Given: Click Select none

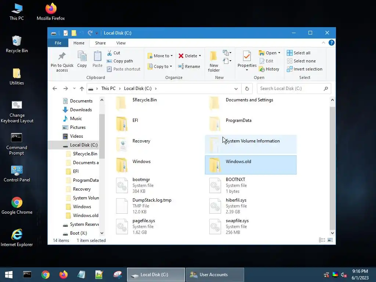Looking at the screenshot, I should pyautogui.click(x=301, y=61).
